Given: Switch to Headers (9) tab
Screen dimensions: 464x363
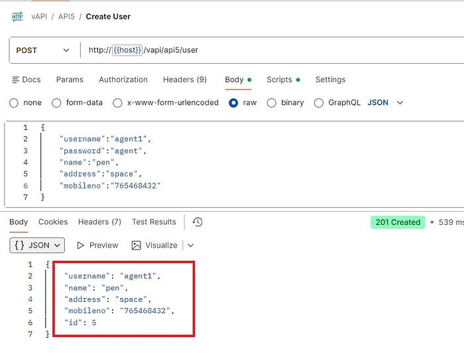Looking at the screenshot, I should coord(185,80).
